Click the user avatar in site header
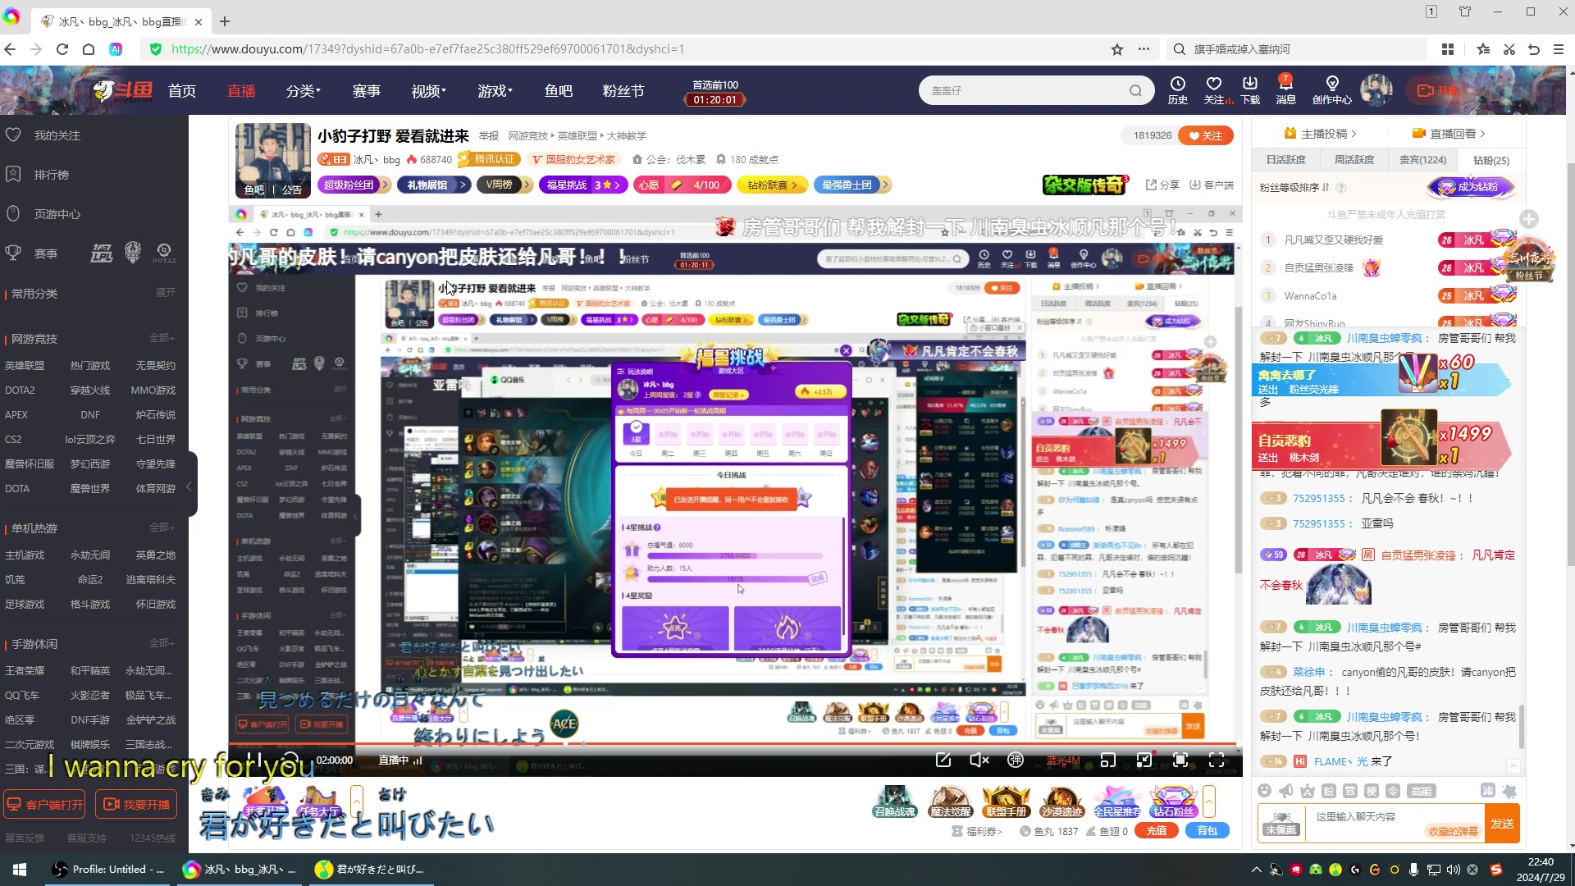This screenshot has height=886, width=1575. 1376,89
